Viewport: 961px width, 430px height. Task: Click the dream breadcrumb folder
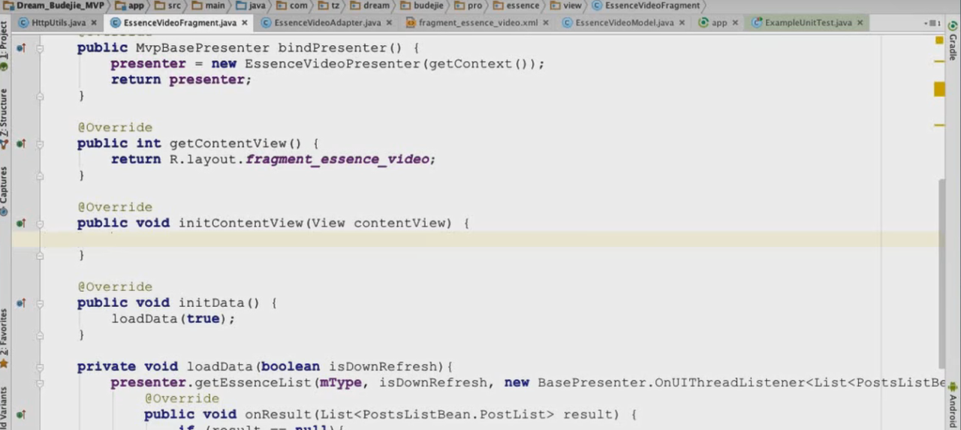(370, 5)
